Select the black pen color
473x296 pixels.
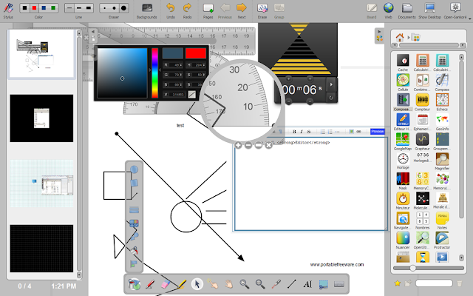point(24,8)
